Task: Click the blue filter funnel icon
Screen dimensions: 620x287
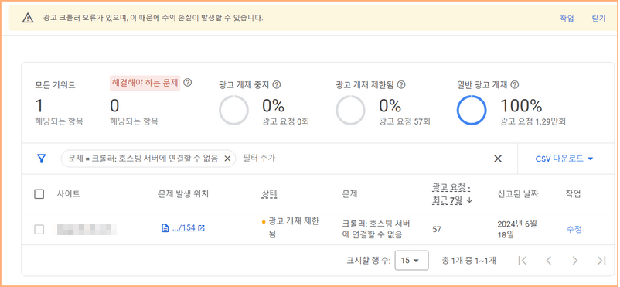Action: coord(41,159)
